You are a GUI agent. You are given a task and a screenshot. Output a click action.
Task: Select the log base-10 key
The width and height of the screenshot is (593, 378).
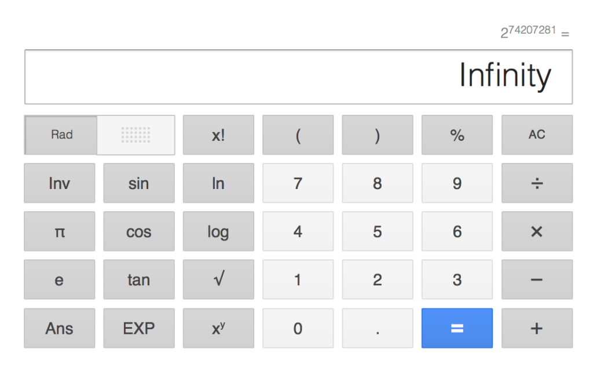coord(218,231)
